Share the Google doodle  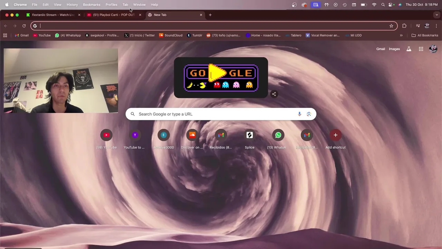click(274, 94)
